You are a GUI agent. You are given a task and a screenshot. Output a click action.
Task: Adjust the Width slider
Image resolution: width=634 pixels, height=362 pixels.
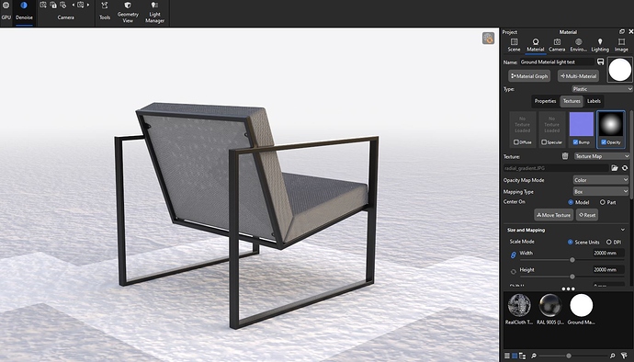point(572,260)
